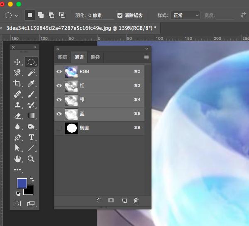Save selection as channel
The width and height of the screenshot is (249, 226).
[111, 200]
